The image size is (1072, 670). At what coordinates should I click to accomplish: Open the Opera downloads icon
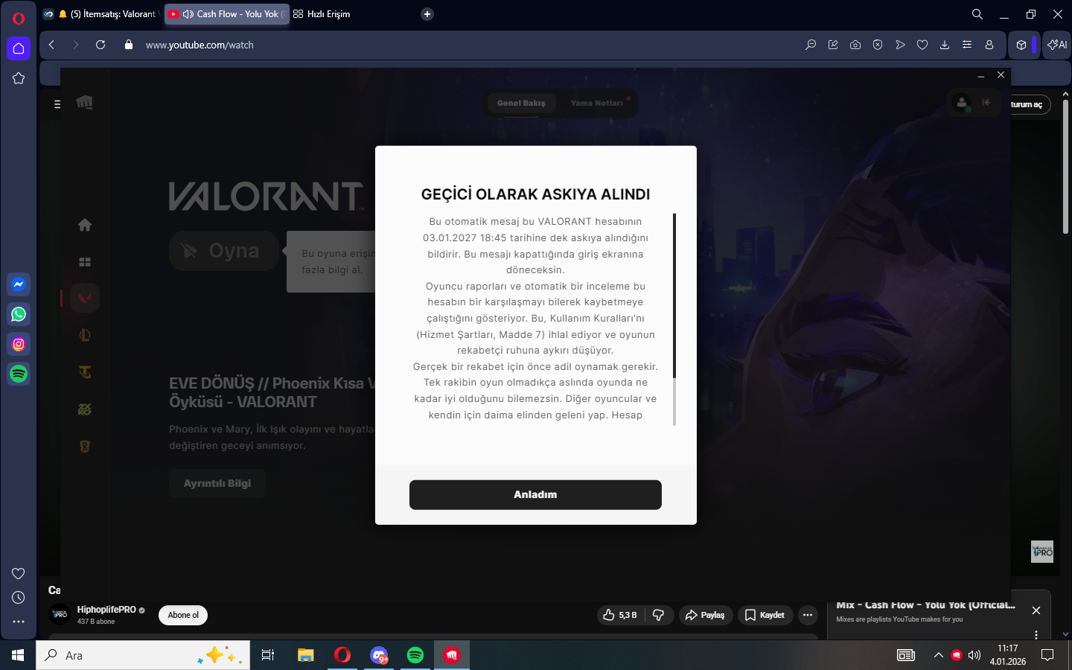[x=945, y=45]
